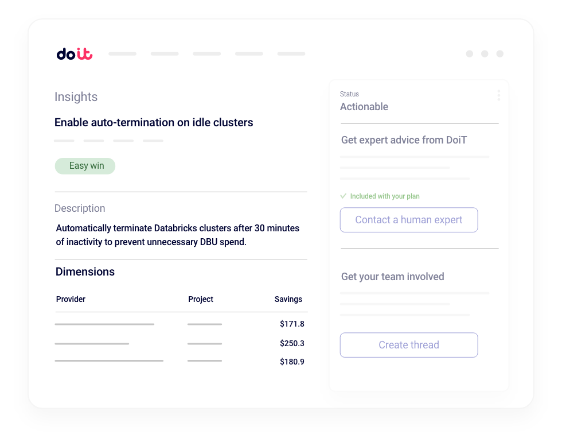Click the Insights heading
The width and height of the screenshot is (562, 446).
coord(76,97)
